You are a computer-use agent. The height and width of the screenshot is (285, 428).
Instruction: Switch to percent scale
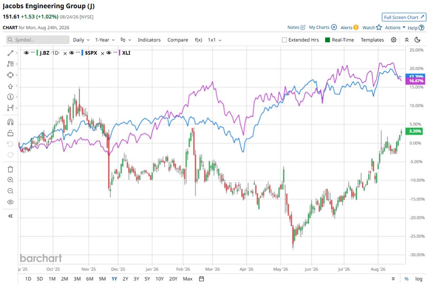pos(407,279)
